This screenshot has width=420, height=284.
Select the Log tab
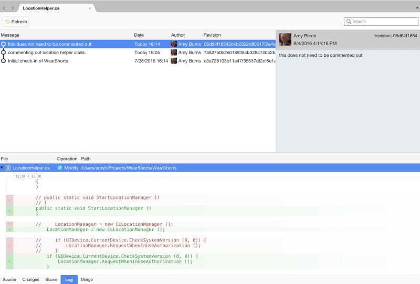point(69,279)
